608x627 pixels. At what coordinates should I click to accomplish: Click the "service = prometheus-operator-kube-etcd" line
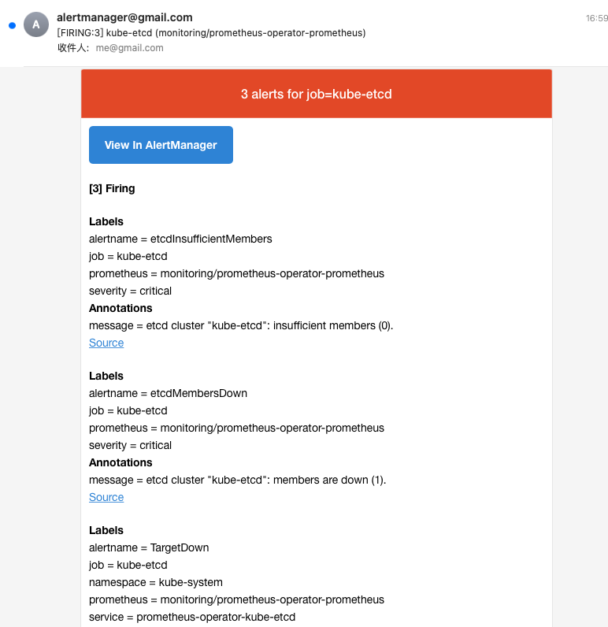[x=192, y=617]
